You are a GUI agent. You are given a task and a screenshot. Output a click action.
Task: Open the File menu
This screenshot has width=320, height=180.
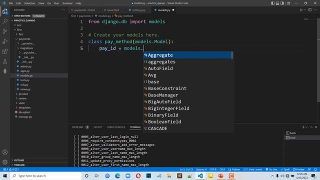point(11,3)
